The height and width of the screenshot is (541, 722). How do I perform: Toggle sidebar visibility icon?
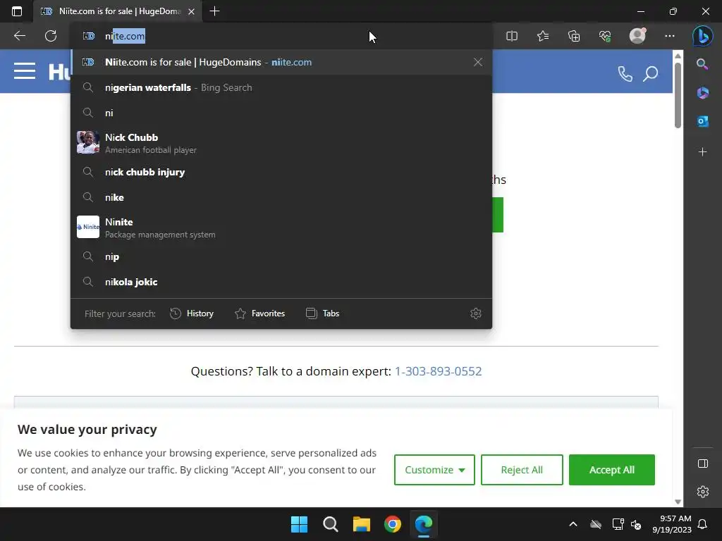coord(703,464)
